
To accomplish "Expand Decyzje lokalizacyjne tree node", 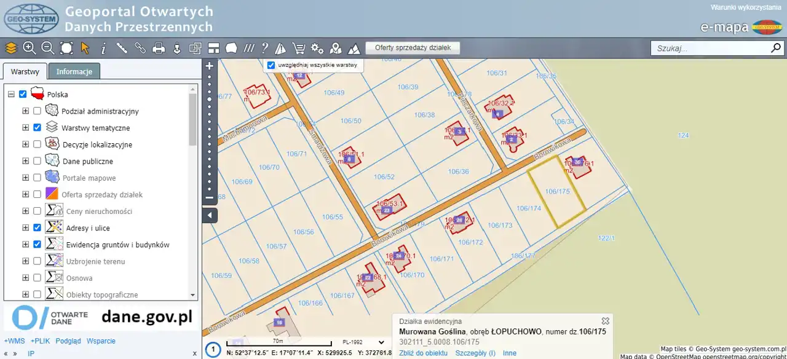I will 25,144.
